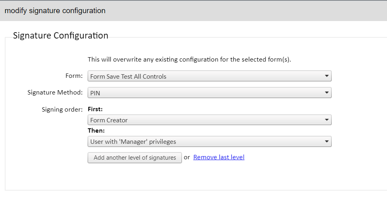Click the Remove last level link
Viewport: 387px width, 197px height.
(x=219, y=157)
